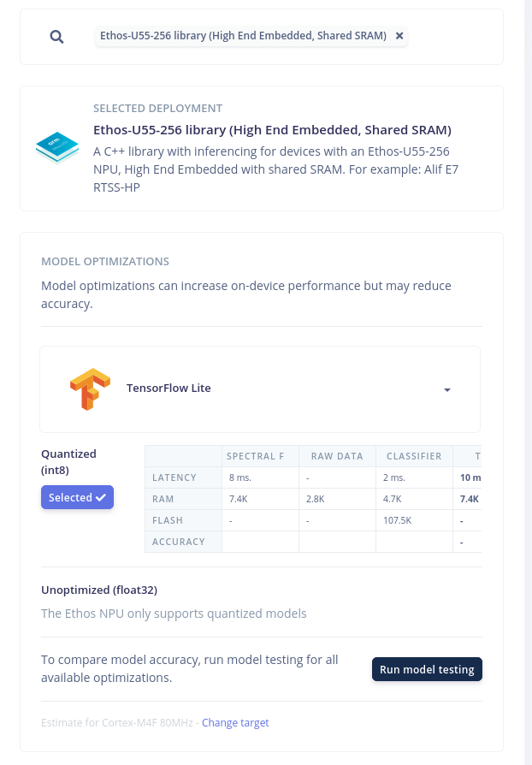Expand the TensorFlow Lite dropdown arrow
This screenshot has height=765, width=532.
(446, 390)
